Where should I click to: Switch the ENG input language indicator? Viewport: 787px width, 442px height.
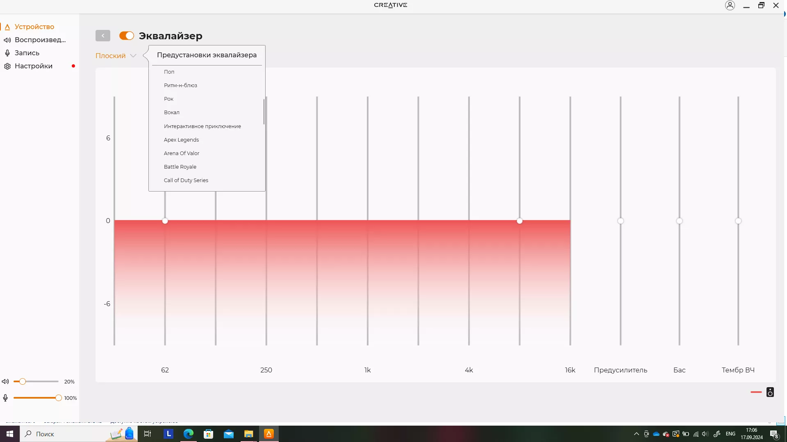pos(730,434)
